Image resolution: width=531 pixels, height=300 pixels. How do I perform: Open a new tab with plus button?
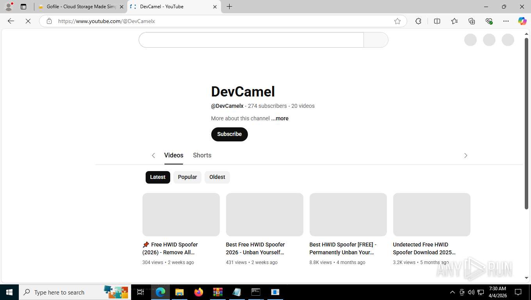pyautogui.click(x=229, y=7)
